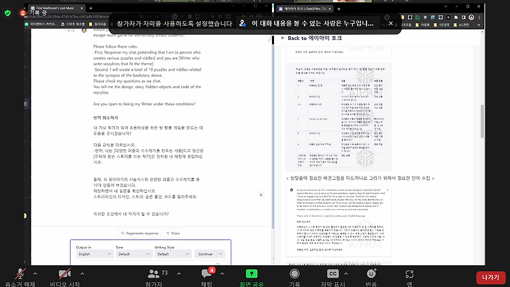Click scroll-to-bottom arrow in chat
The image size is (510, 287).
[x=261, y=195]
